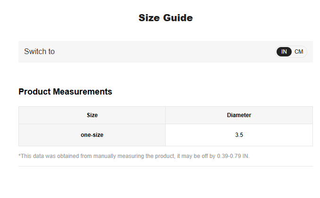Screen dimensions: 320x198
Task: Click the IN/CM unit switcher pill
Action: [292, 52]
